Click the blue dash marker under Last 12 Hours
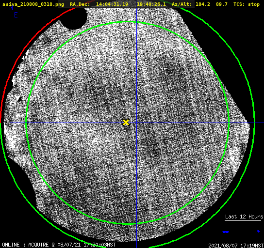 [x=226, y=232]
